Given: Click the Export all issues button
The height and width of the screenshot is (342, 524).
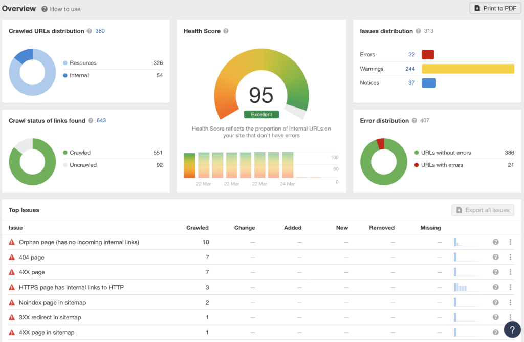Looking at the screenshot, I should 483,210.
